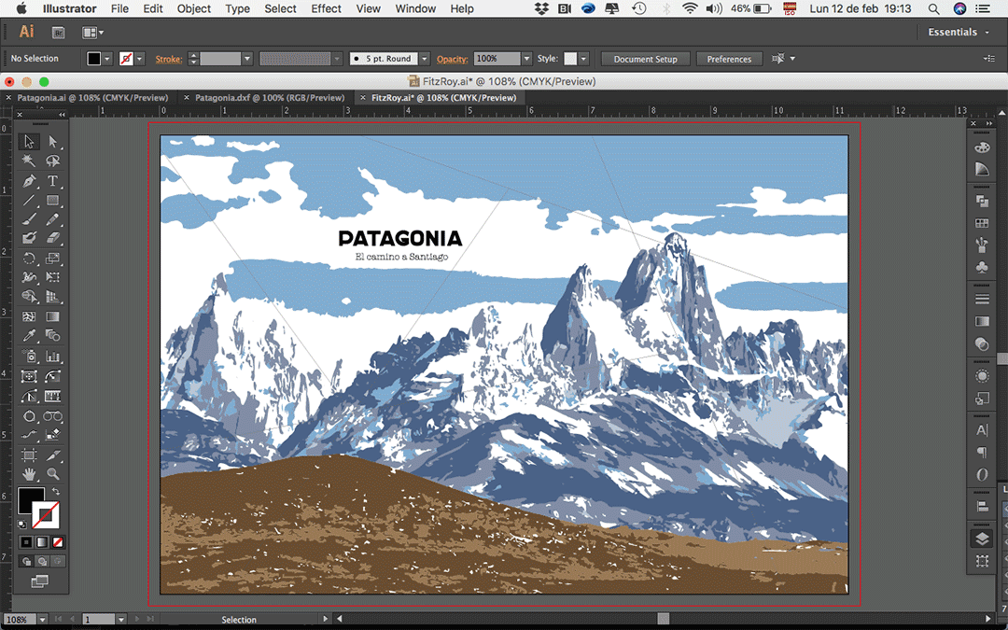
Task: Enable Draw Behind mode
Action: (42, 561)
